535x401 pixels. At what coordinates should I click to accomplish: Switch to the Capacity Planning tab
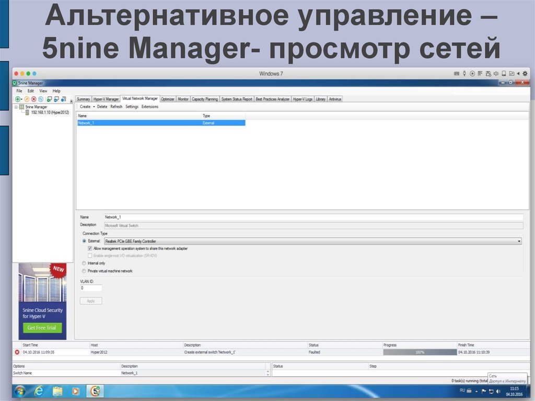coord(205,99)
